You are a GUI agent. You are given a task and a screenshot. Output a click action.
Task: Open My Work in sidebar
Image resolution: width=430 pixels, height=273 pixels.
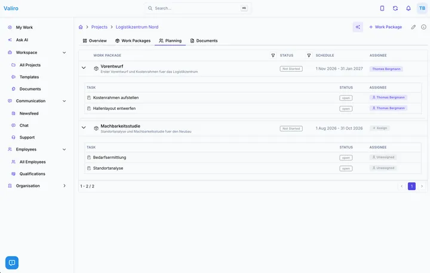click(x=24, y=27)
